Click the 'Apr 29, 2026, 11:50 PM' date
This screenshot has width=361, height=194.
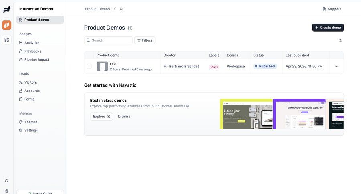(304, 66)
